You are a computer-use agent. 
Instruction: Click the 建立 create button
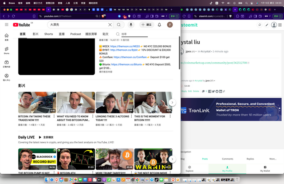tap(147, 25)
